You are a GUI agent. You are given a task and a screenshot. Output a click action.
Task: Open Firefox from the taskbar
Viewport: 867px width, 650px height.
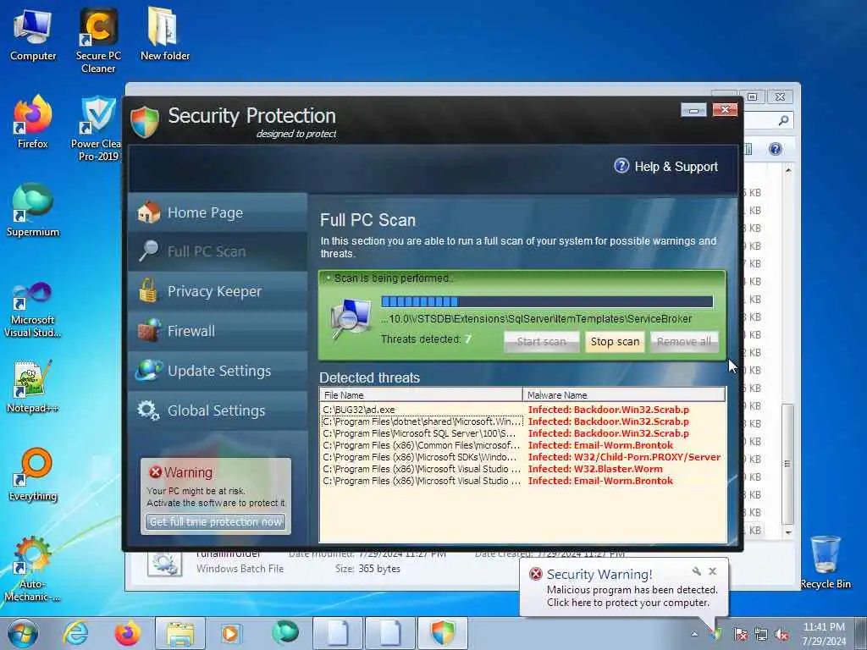click(x=128, y=633)
